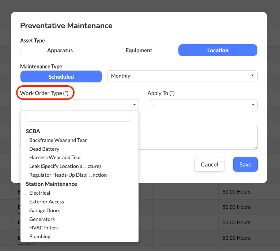Screen dimensions: 280x251
Task: Expand the Apply To dropdown
Action: pyautogui.click(x=202, y=105)
